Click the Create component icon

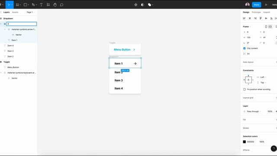[x=135, y=5]
